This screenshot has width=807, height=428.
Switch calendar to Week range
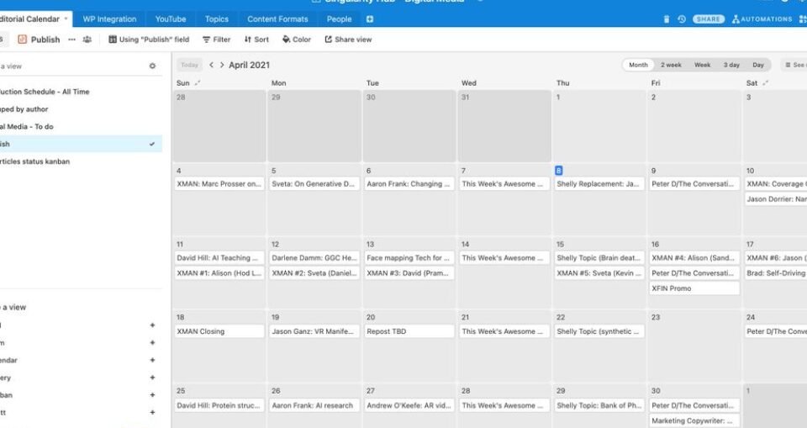(702, 65)
